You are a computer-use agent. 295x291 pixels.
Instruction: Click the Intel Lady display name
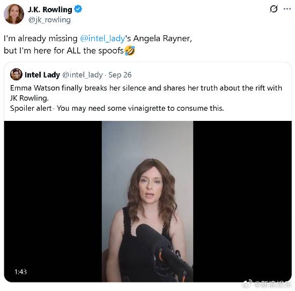pos(42,75)
